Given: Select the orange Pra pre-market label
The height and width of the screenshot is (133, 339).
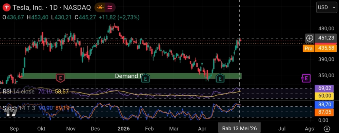Looking at the screenshot, I should [308, 48].
